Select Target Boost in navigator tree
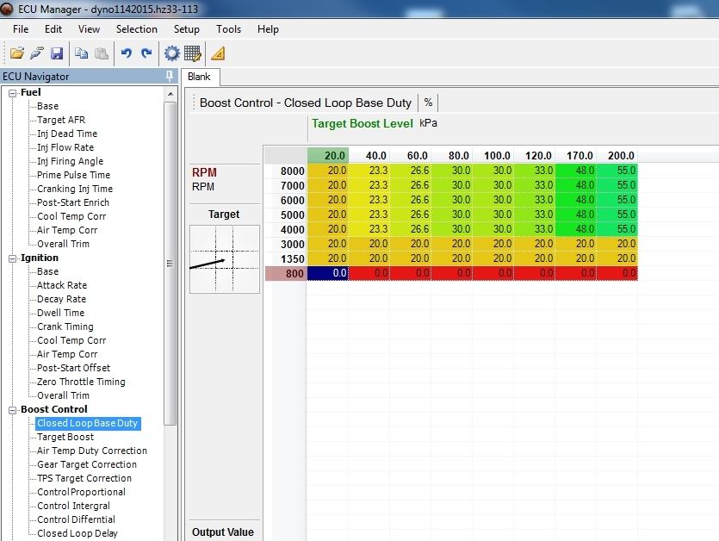The height and width of the screenshot is (541, 719). point(65,437)
